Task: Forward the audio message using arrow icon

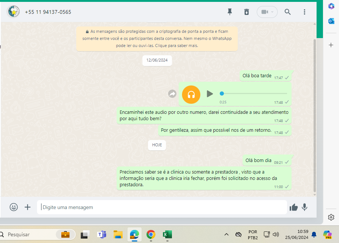Action: click(x=172, y=94)
